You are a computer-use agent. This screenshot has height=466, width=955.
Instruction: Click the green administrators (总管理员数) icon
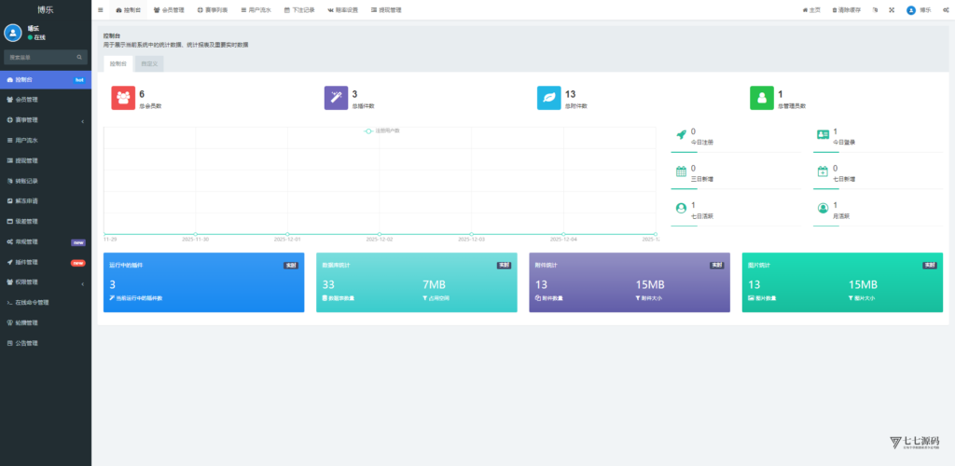point(761,98)
